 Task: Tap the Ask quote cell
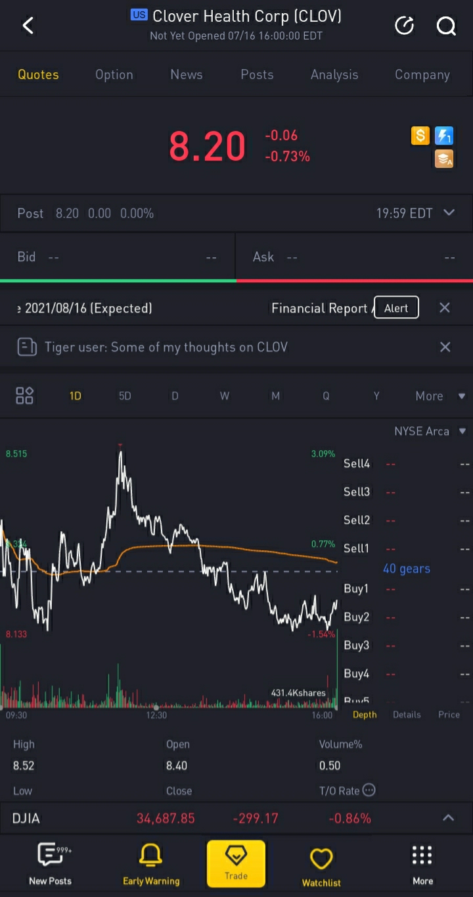click(x=355, y=257)
